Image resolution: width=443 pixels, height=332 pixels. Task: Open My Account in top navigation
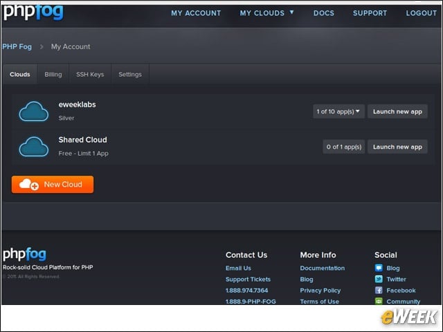tap(196, 13)
